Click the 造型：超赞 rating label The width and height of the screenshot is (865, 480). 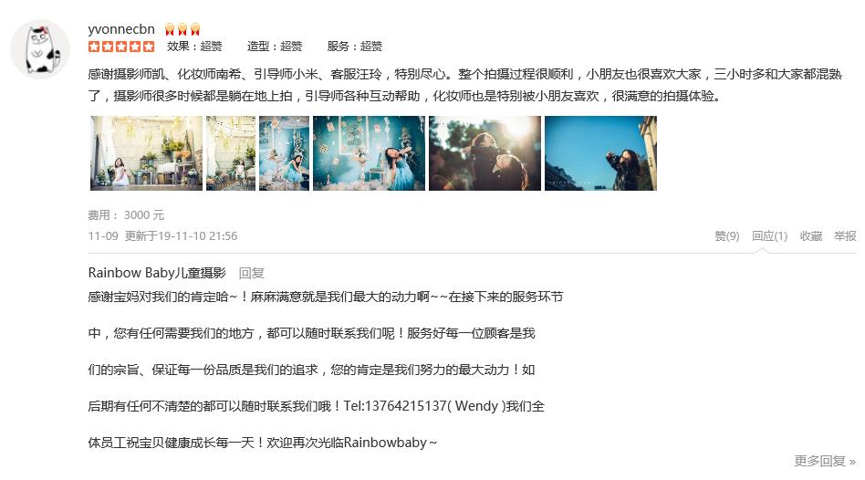click(x=275, y=47)
